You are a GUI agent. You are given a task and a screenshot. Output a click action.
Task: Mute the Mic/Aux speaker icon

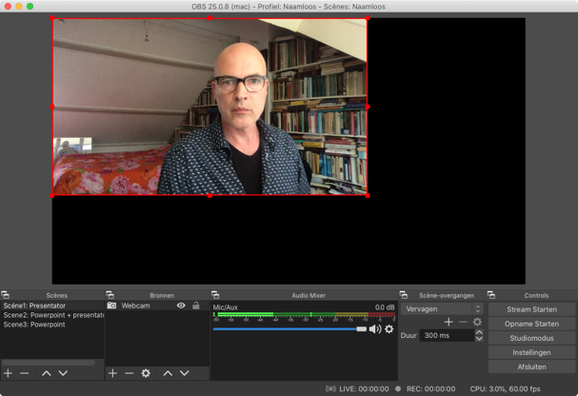pyautogui.click(x=375, y=329)
